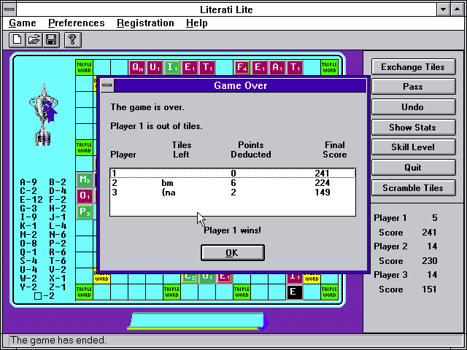The image size is (467, 350).
Task: Click the Q tile on the board
Action: [x=136, y=68]
